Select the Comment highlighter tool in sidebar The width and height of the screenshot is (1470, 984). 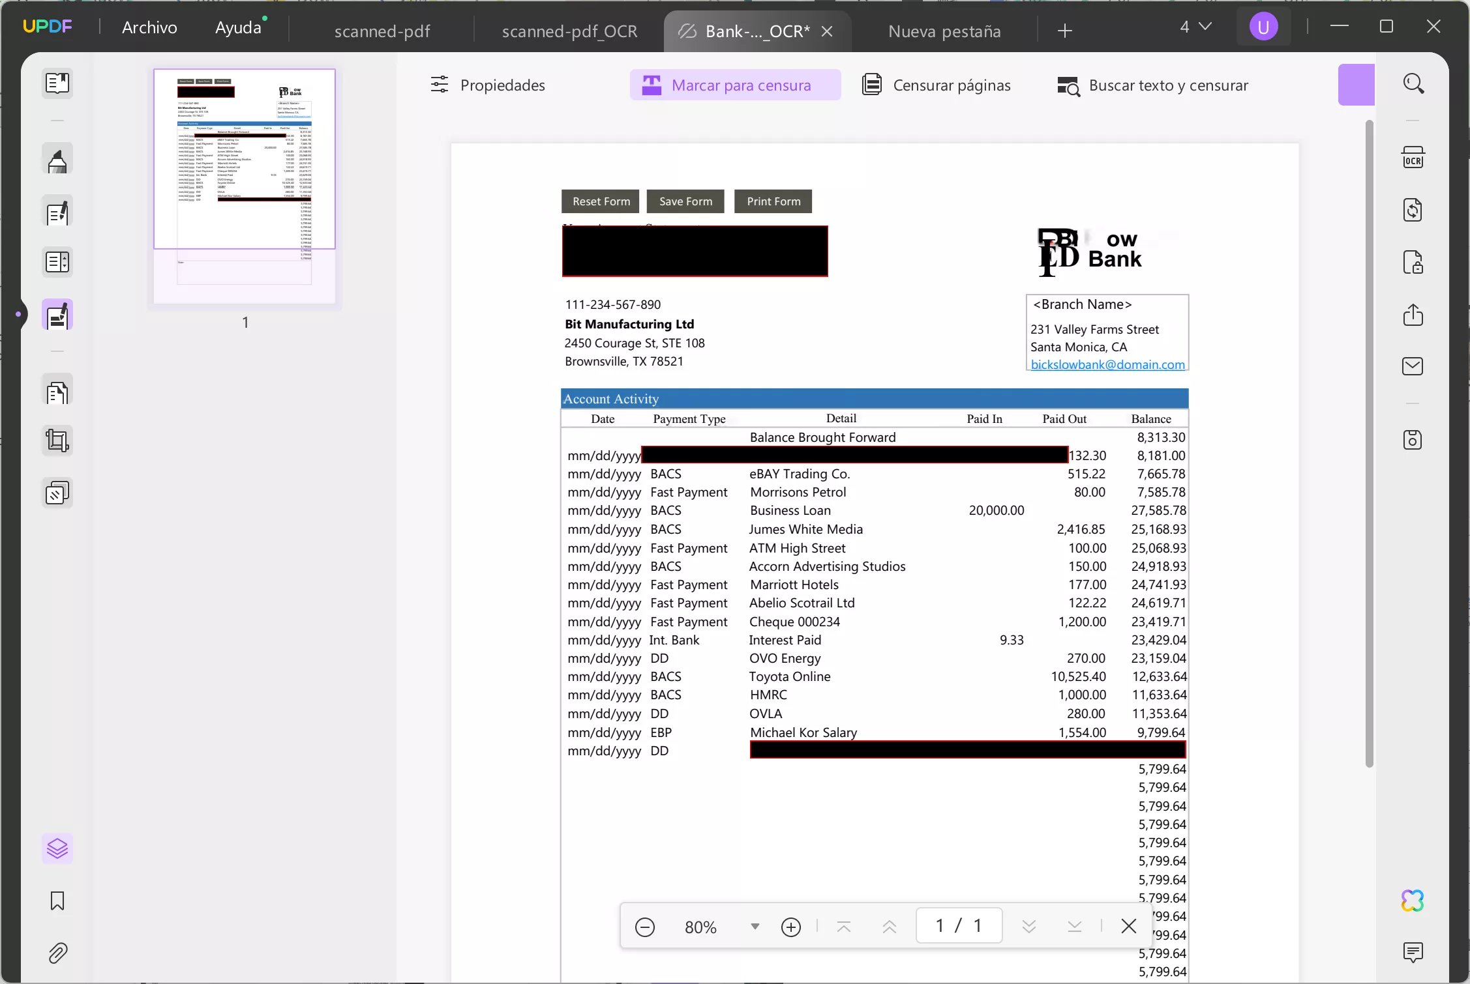(57, 160)
